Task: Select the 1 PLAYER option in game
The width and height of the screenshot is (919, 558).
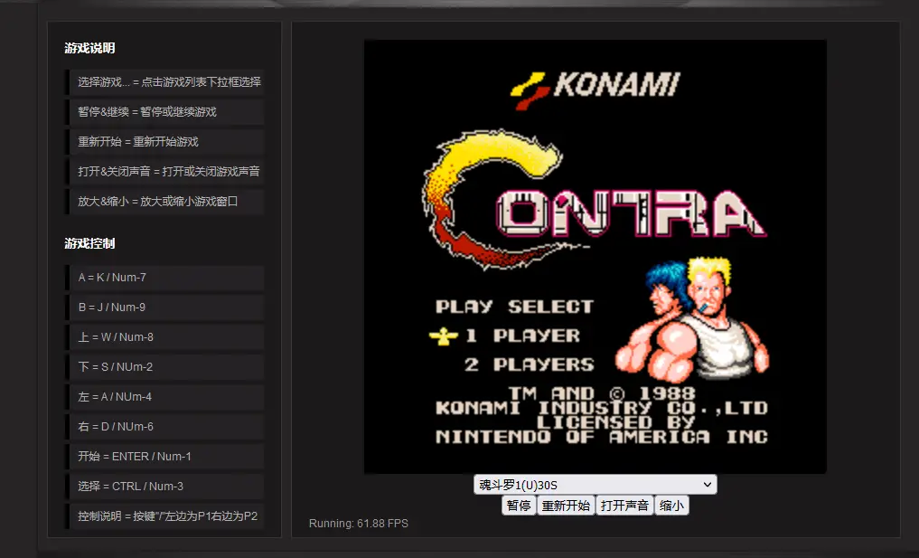Action: (522, 336)
